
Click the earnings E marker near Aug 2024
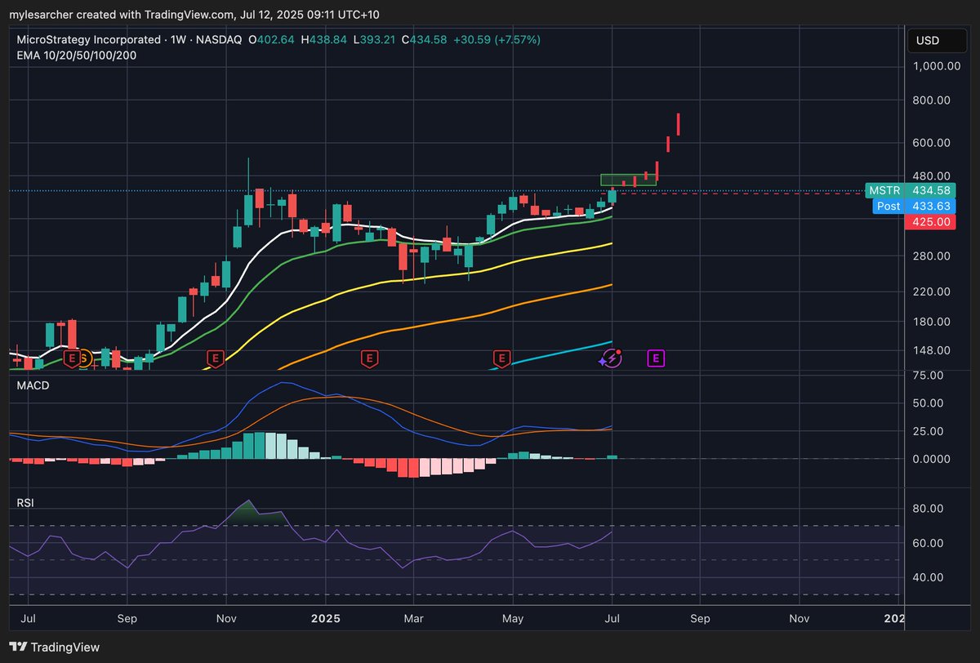pyautogui.click(x=72, y=358)
